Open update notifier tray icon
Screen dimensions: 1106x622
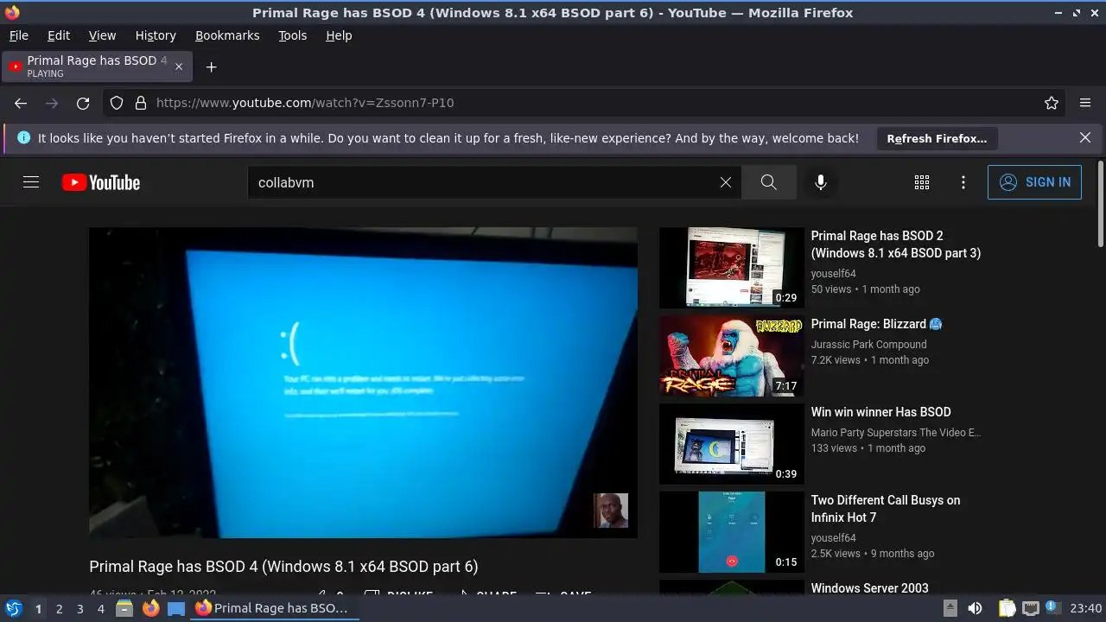point(1052,608)
